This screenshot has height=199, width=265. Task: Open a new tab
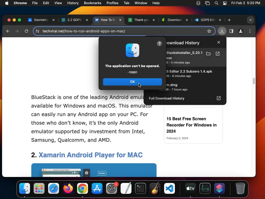[x=229, y=20]
